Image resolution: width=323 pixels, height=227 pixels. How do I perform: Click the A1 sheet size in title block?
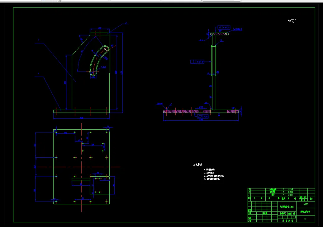tap(305, 219)
